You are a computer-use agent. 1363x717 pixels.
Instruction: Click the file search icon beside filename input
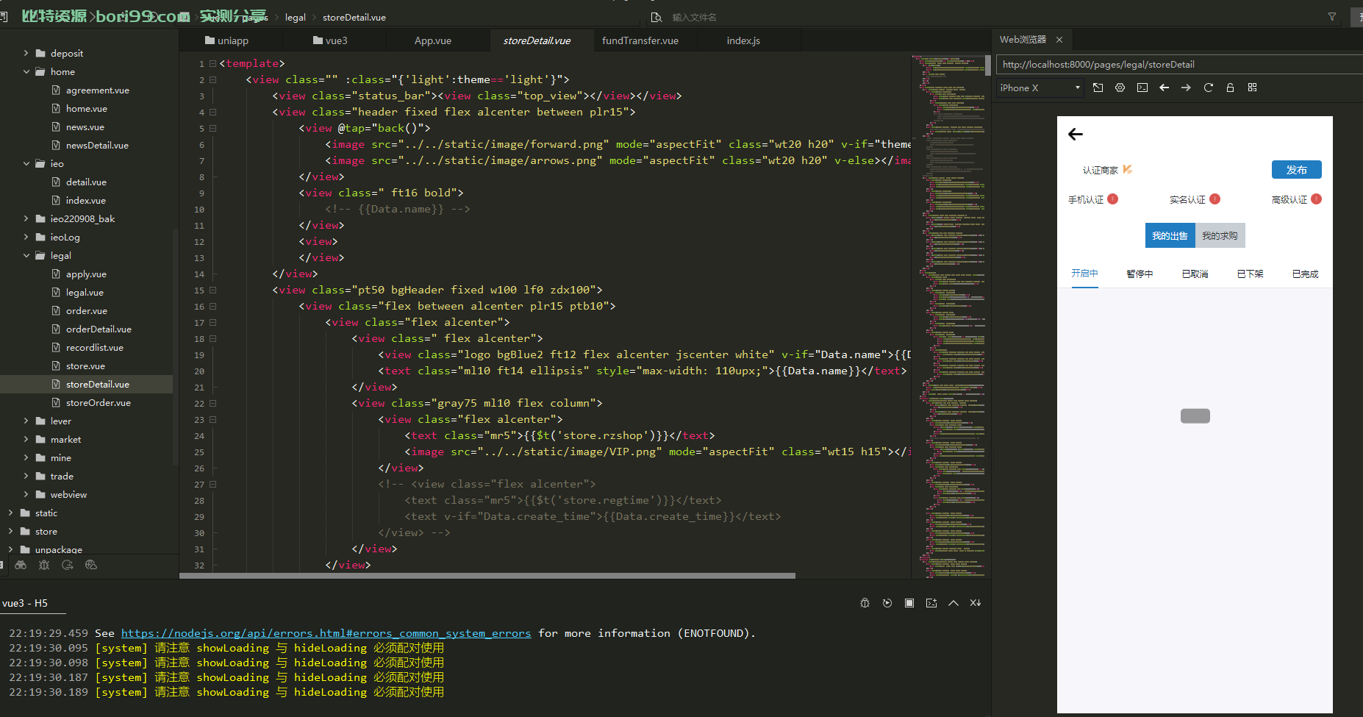657,17
